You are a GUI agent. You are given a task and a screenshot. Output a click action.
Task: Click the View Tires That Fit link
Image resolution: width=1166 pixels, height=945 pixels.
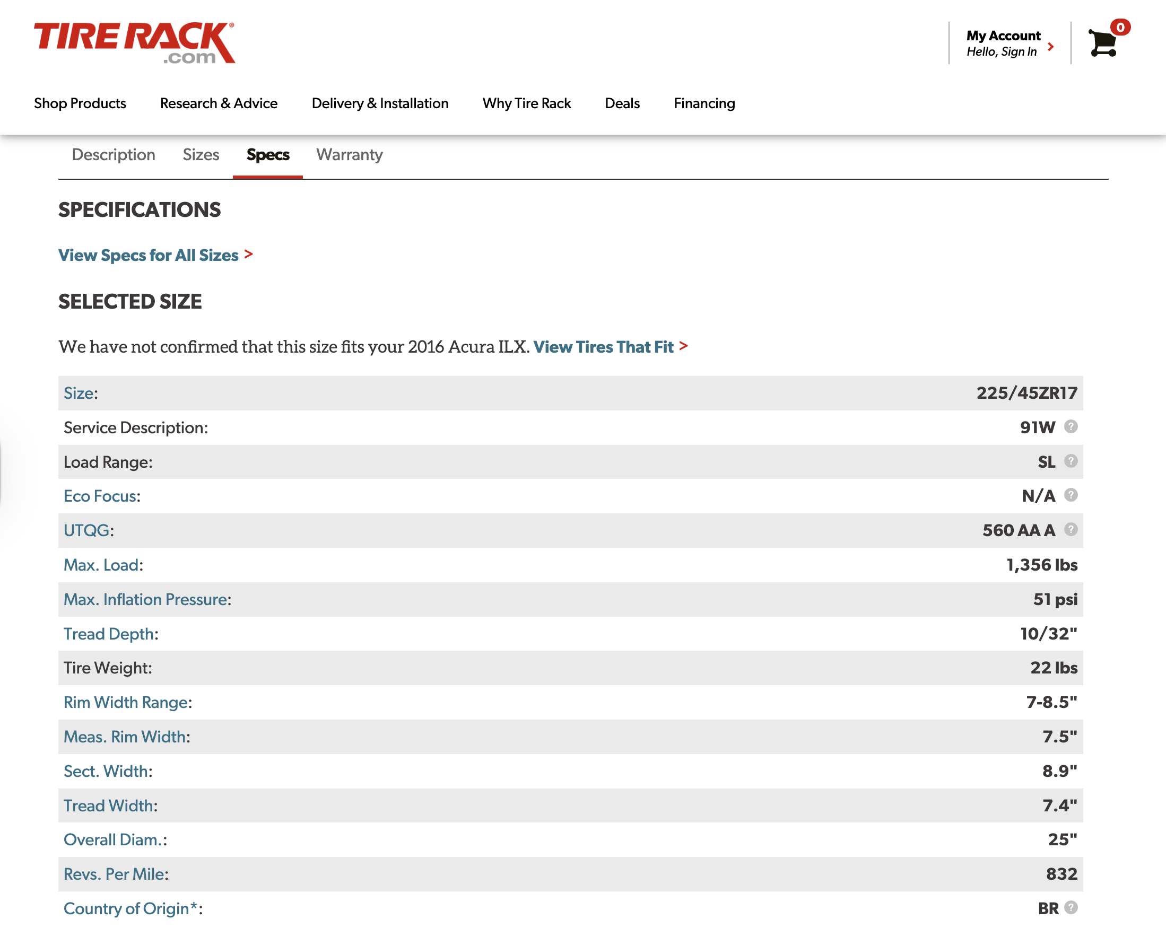(604, 347)
